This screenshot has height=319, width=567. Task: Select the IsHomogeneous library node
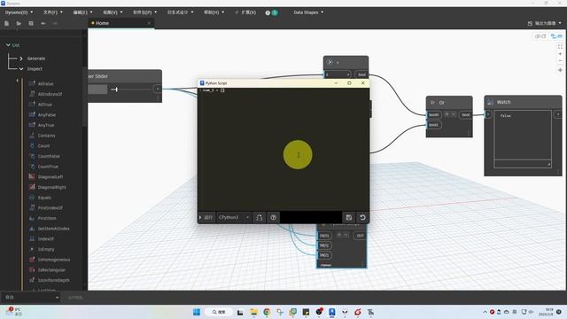[54, 260]
